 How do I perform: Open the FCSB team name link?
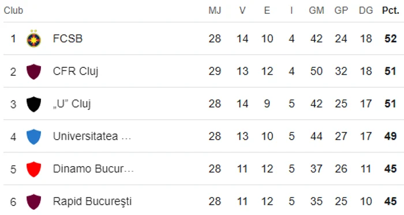click(68, 39)
